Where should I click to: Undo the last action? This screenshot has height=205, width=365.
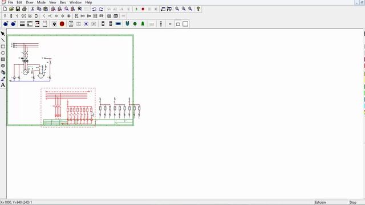(94, 9)
